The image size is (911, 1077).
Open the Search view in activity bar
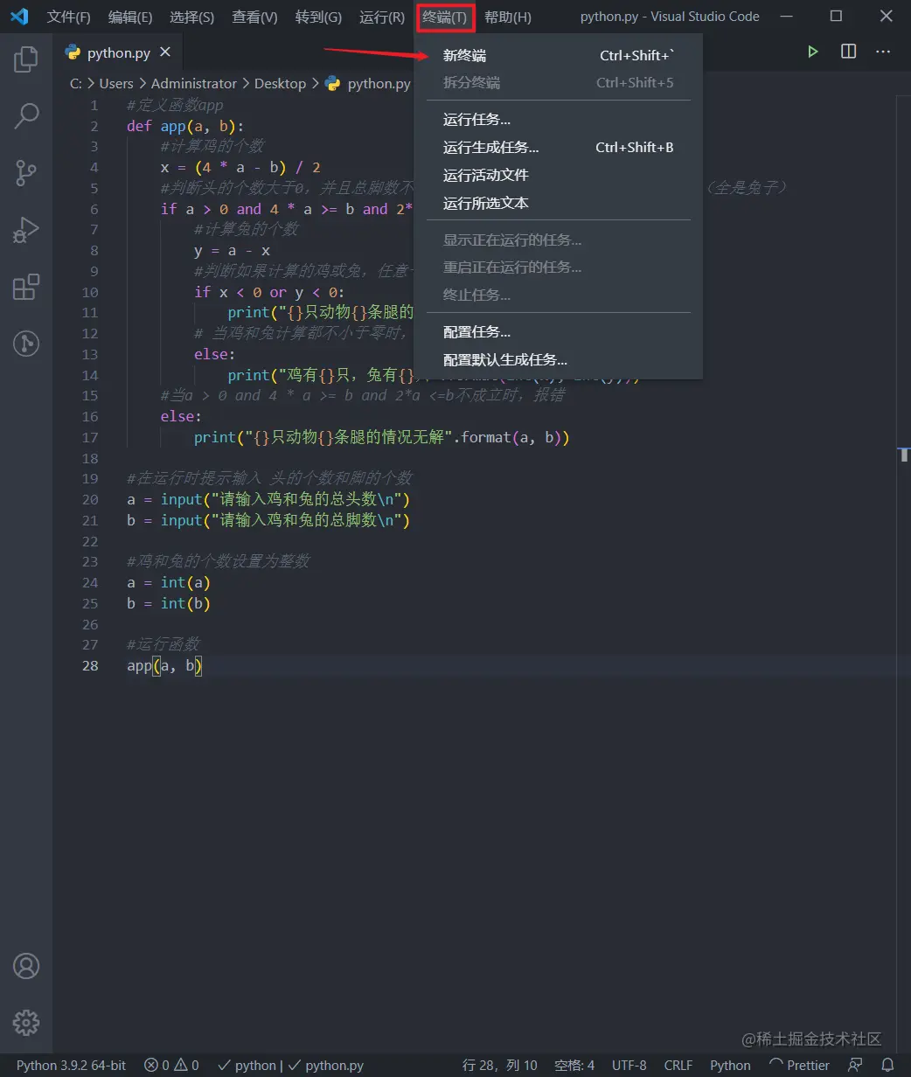tap(26, 116)
